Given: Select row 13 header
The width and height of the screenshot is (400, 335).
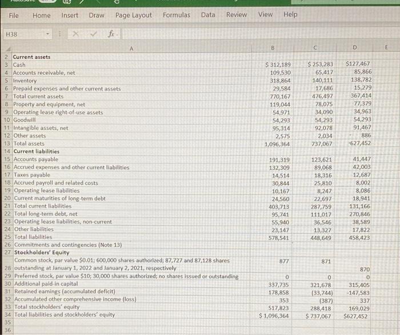Looking at the screenshot, I should click(7, 143).
